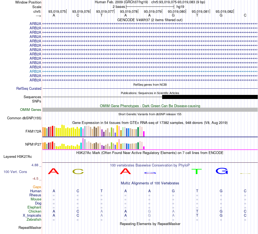Open Short Genetic Variants from dbSNP title
The height and width of the screenshot is (234, 258).
(150, 114)
